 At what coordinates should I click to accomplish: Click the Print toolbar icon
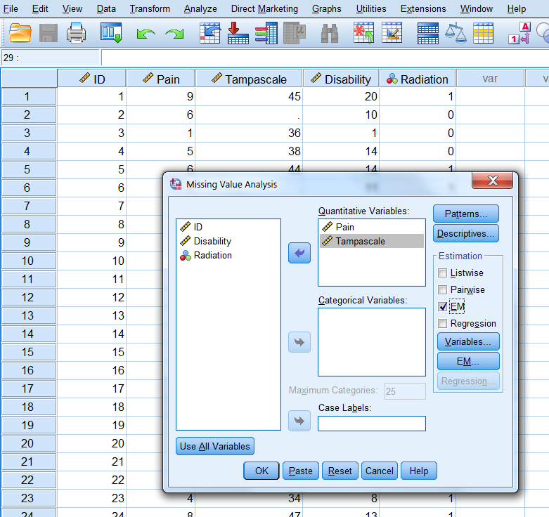click(x=76, y=32)
